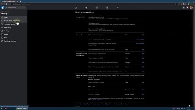Click the Reels play icon
Viewport: 195px width, 110px height.
2,38
